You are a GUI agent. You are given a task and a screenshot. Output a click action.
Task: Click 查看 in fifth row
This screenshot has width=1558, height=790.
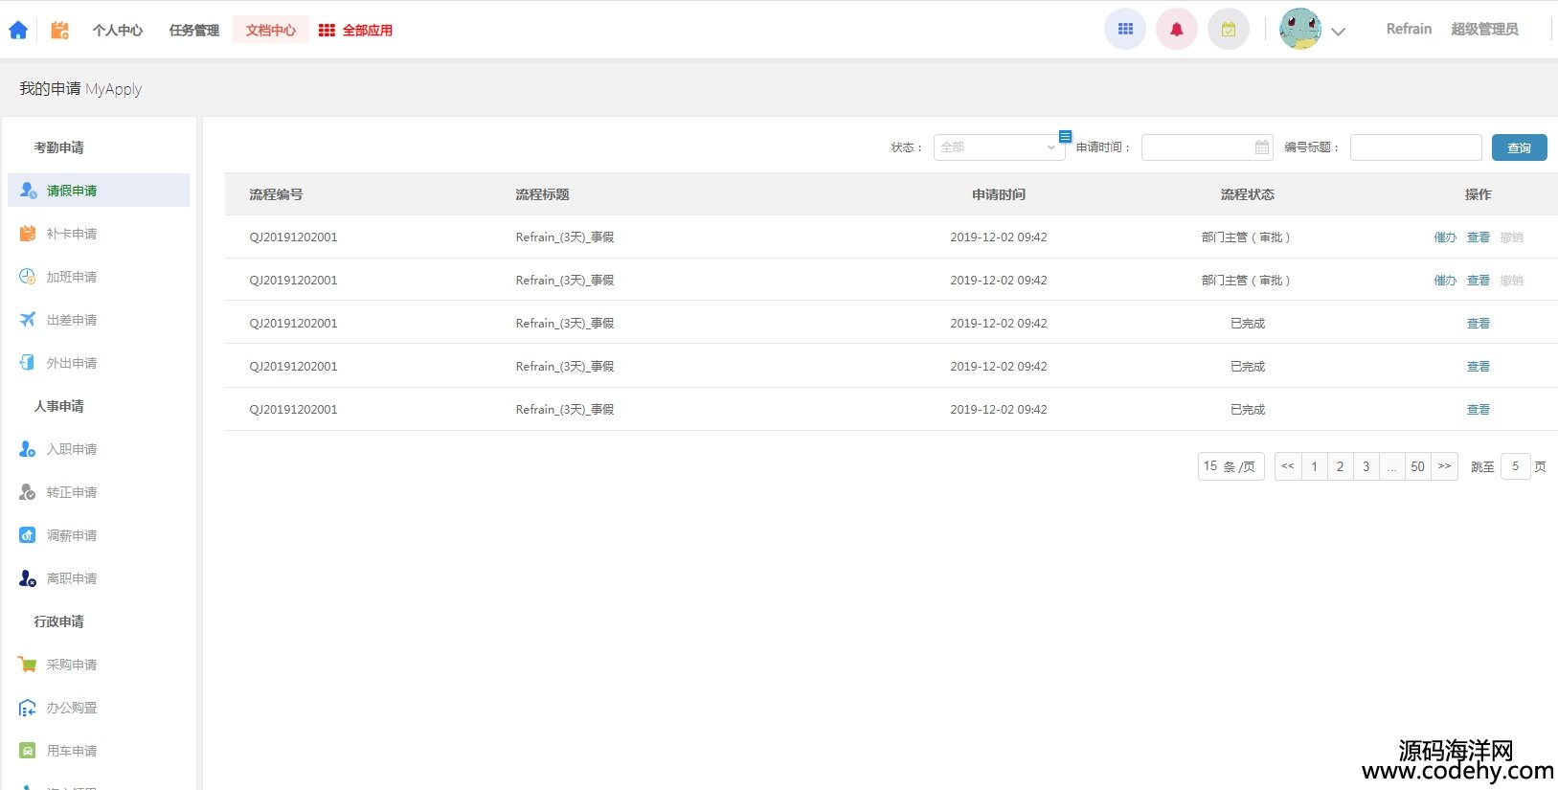click(1479, 410)
